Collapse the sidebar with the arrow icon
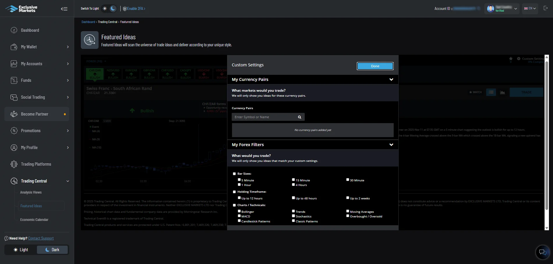The width and height of the screenshot is (553, 264). pyautogui.click(x=64, y=9)
